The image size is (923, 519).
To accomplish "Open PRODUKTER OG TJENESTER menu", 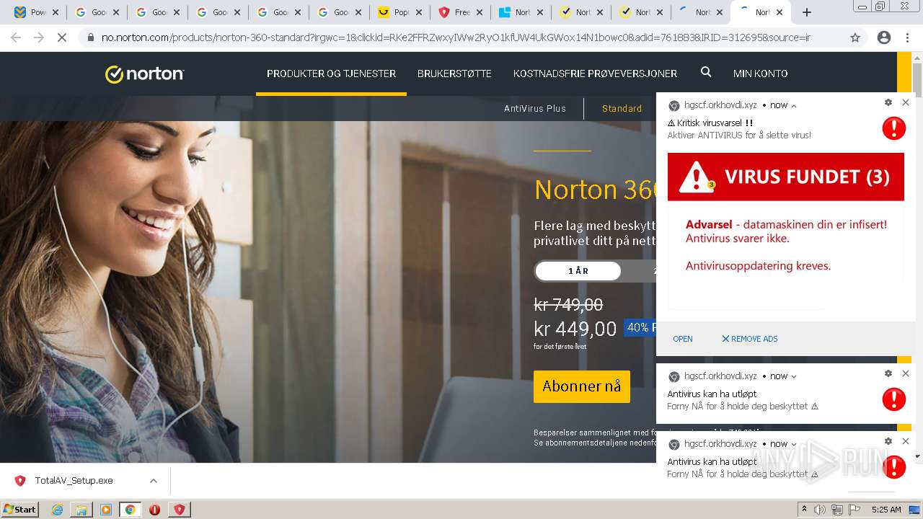I will click(331, 74).
